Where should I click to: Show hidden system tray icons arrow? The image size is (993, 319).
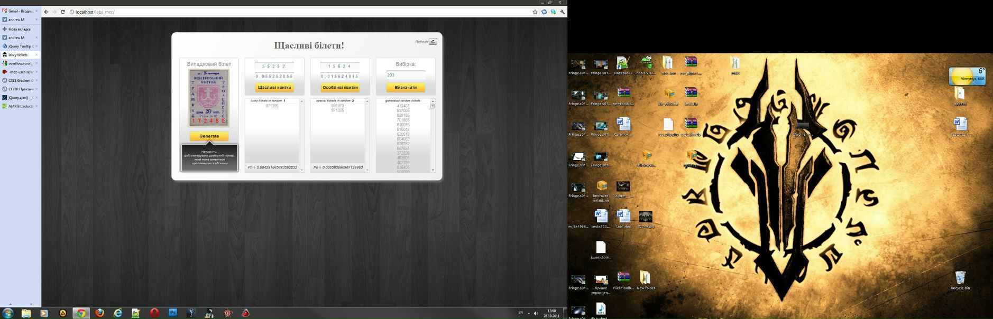[528, 313]
